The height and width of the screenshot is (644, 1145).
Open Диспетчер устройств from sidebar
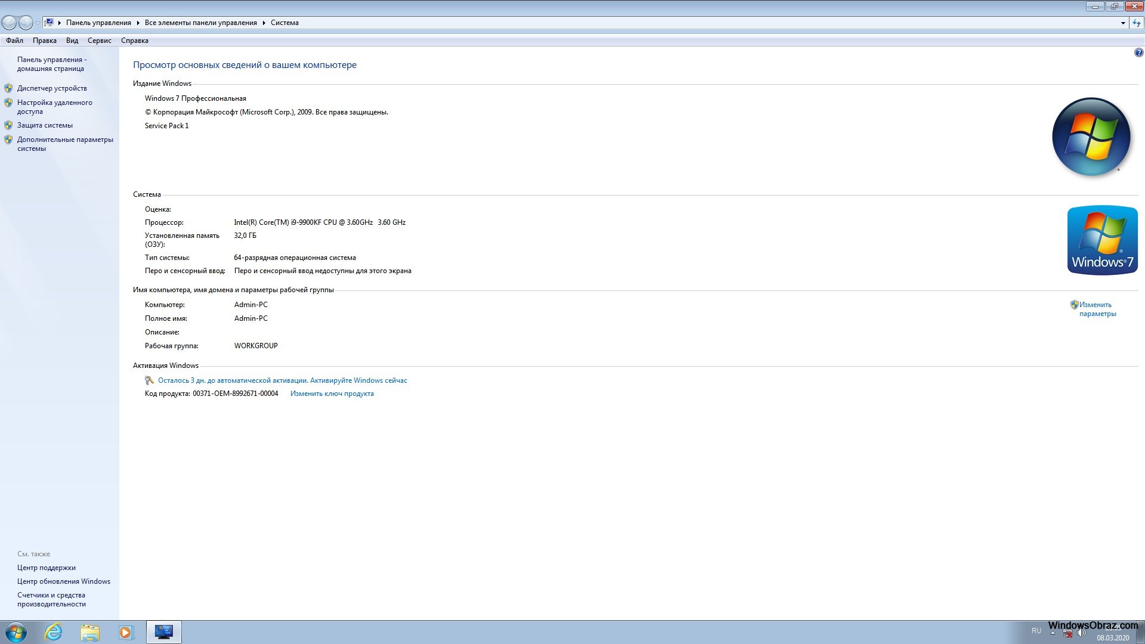51,87
